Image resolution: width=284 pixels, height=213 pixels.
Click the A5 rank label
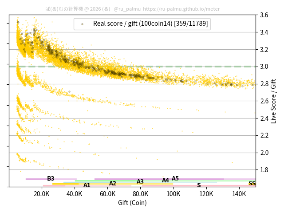pyautogui.click(x=175, y=178)
